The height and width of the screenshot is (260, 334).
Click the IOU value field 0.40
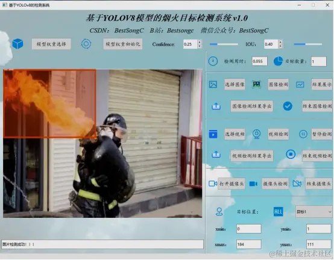pos(271,44)
